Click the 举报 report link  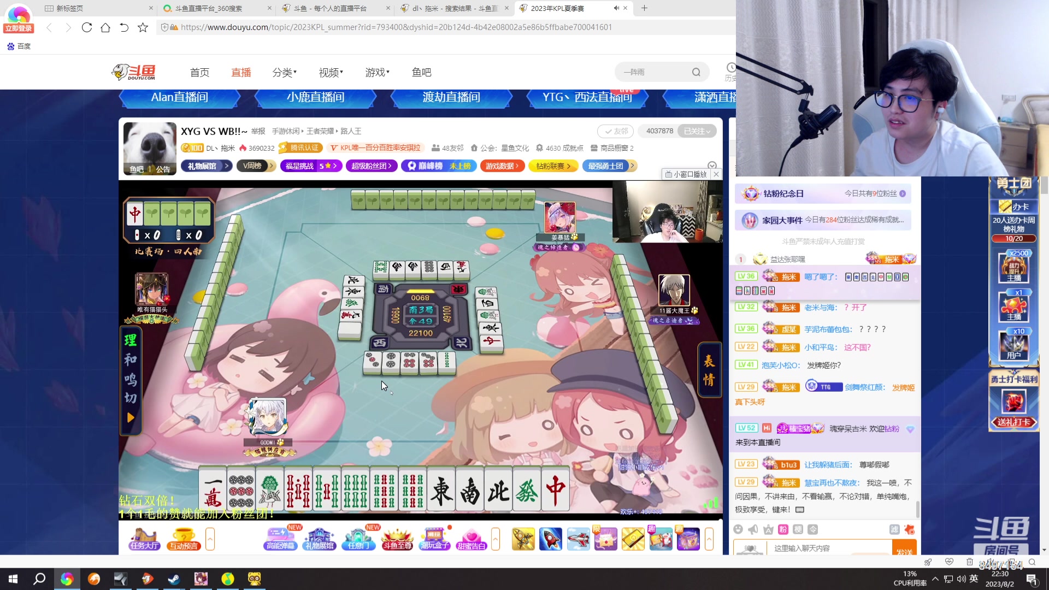coord(258,131)
